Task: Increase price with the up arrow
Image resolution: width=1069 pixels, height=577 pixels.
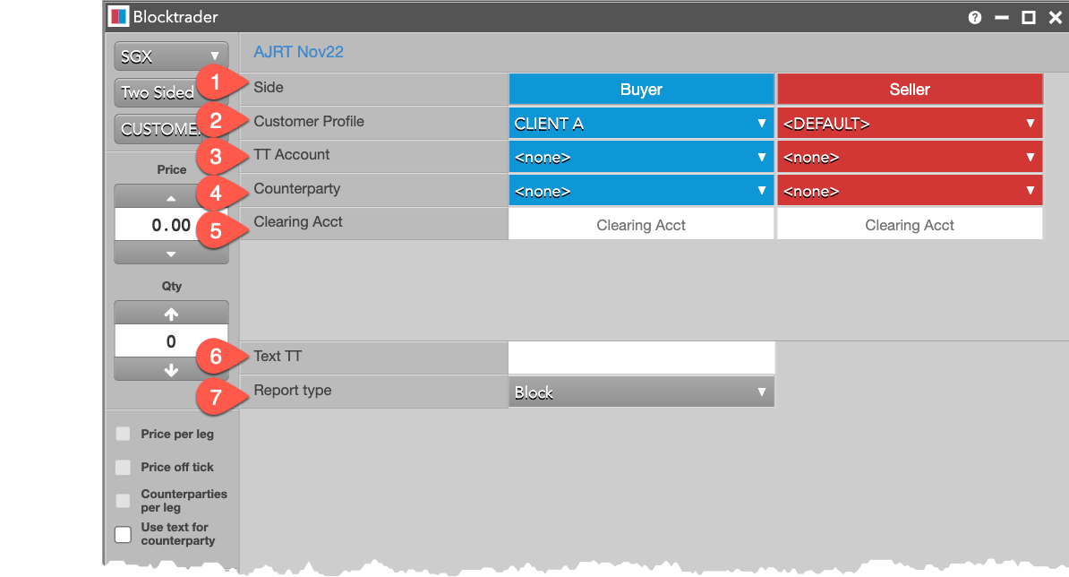Action: pyautogui.click(x=171, y=197)
